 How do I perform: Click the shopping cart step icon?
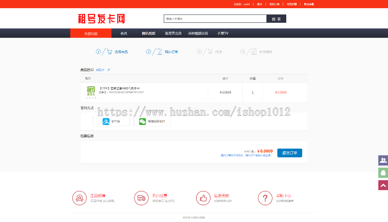110,52
